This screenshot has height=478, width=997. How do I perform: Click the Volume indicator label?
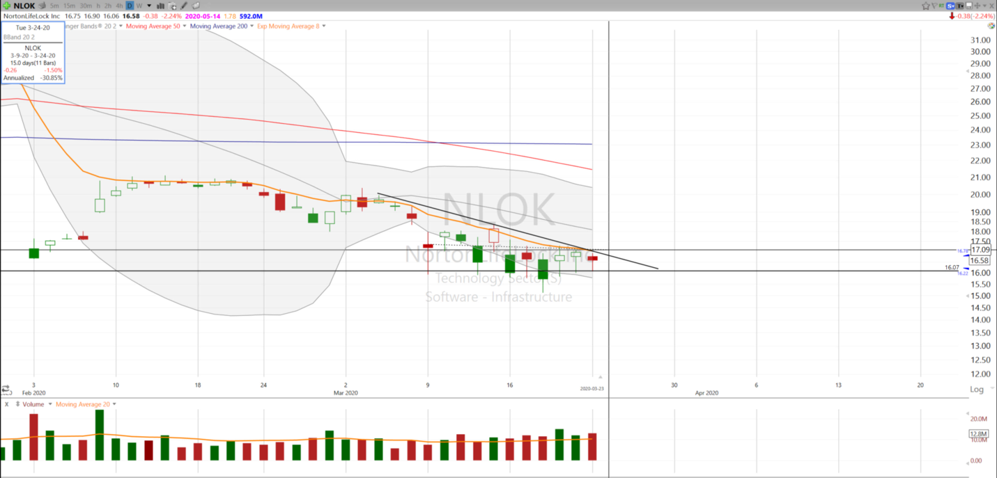(33, 404)
